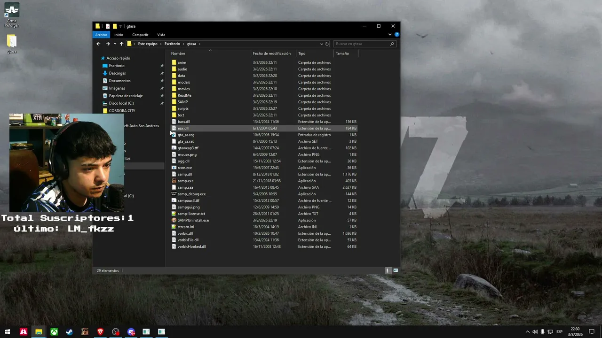Open Escritorio in the navigation pane

point(117,66)
